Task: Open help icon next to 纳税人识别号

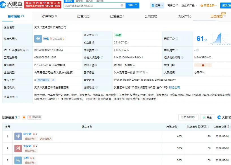Action: [102, 58]
